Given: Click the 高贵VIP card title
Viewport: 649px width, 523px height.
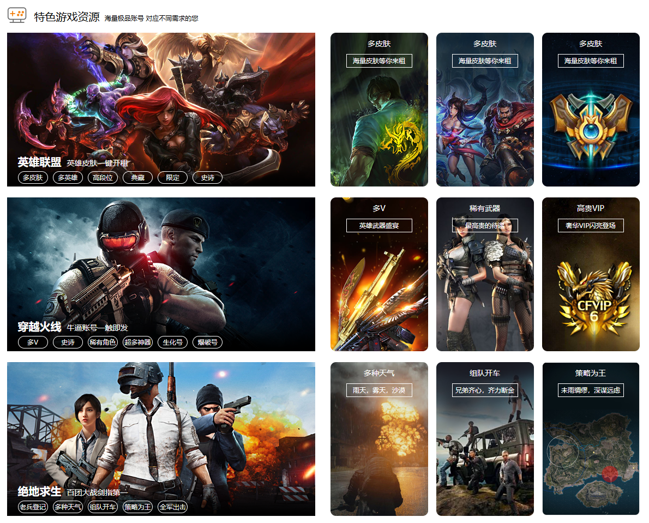Looking at the screenshot, I should [591, 208].
